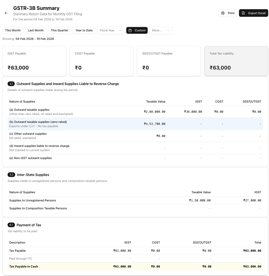The height and width of the screenshot is (276, 269).
Task: Click the 3.1 section badge
Action: (x=11, y=84)
